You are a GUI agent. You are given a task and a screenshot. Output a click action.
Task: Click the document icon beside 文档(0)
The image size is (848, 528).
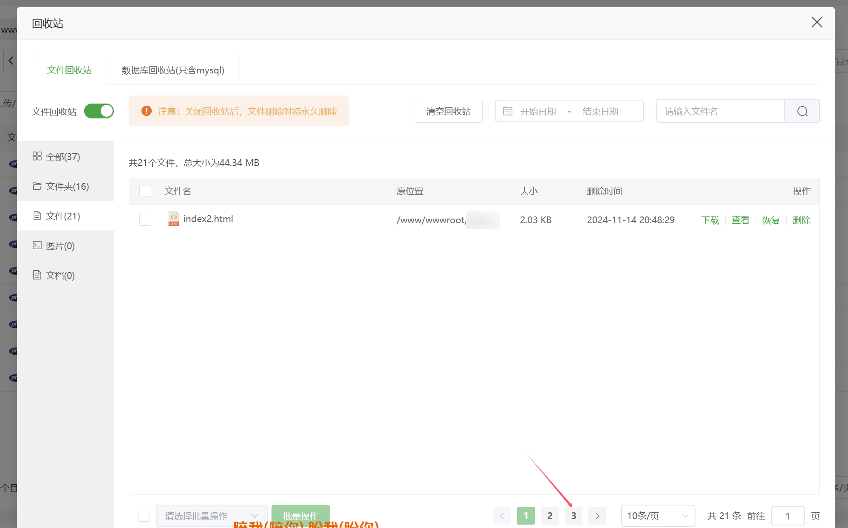coord(37,275)
